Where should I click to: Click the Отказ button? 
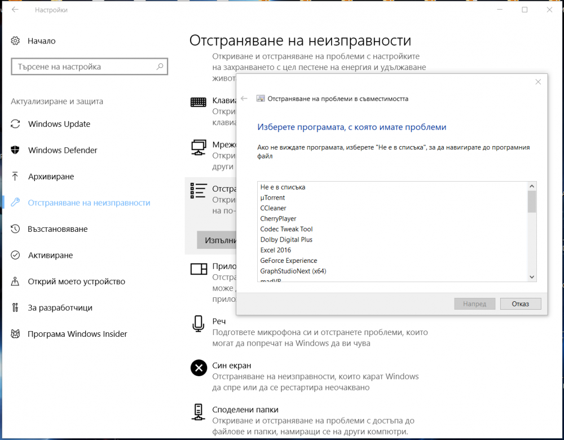click(x=520, y=303)
